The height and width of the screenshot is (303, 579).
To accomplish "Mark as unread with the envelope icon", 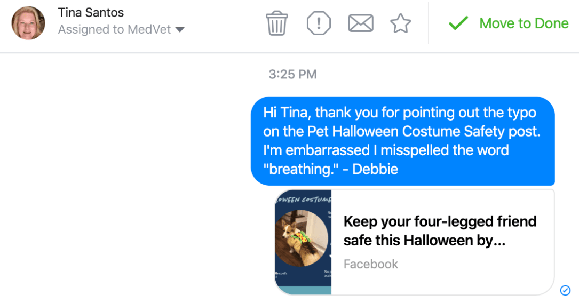I will (x=360, y=23).
